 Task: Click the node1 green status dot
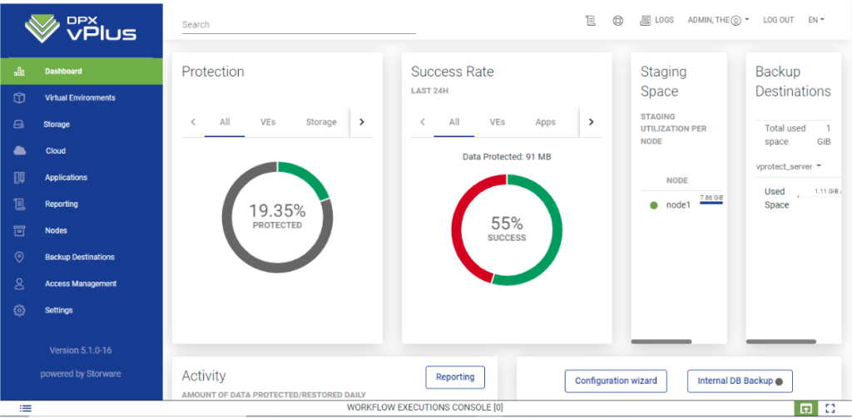tap(654, 206)
